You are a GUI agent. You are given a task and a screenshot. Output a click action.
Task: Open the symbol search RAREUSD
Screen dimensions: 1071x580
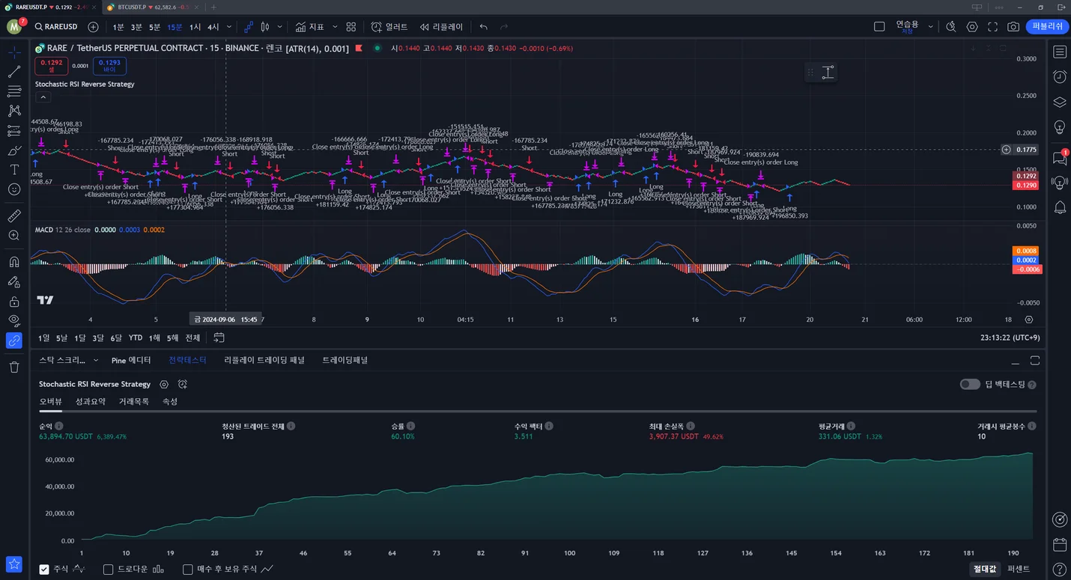click(x=56, y=27)
